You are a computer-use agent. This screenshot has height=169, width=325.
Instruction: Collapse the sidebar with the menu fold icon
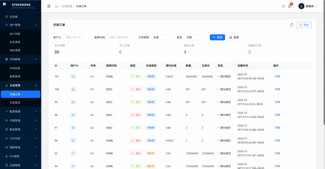point(49,6)
